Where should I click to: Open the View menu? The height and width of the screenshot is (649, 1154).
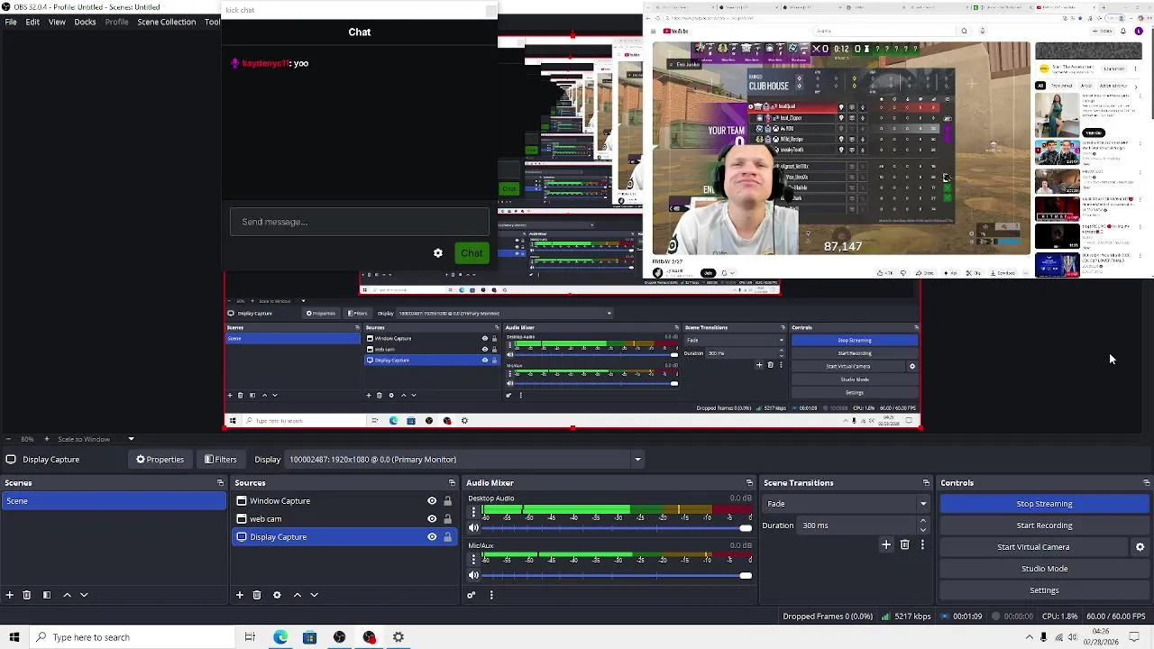click(x=57, y=22)
